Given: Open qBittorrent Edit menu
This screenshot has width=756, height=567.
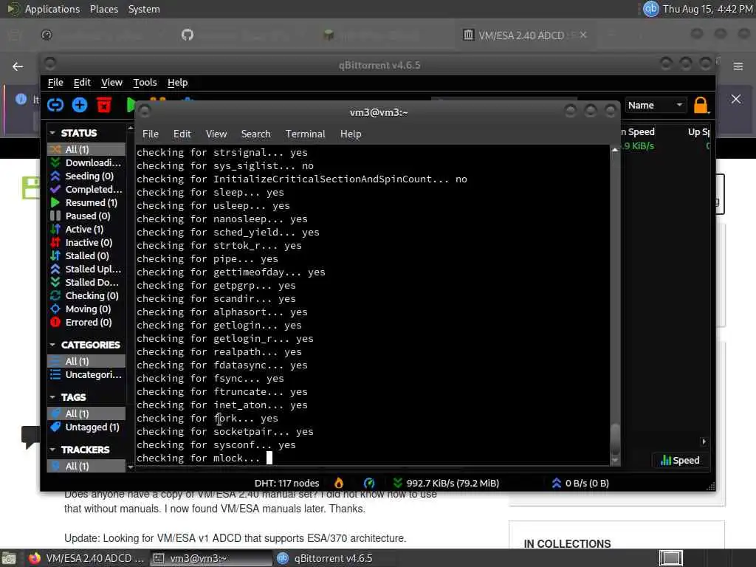Looking at the screenshot, I should (x=82, y=83).
